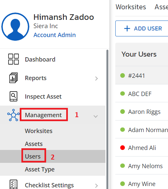Open the Worksites submenu item
This screenshot has width=168, height=189.
(39, 131)
